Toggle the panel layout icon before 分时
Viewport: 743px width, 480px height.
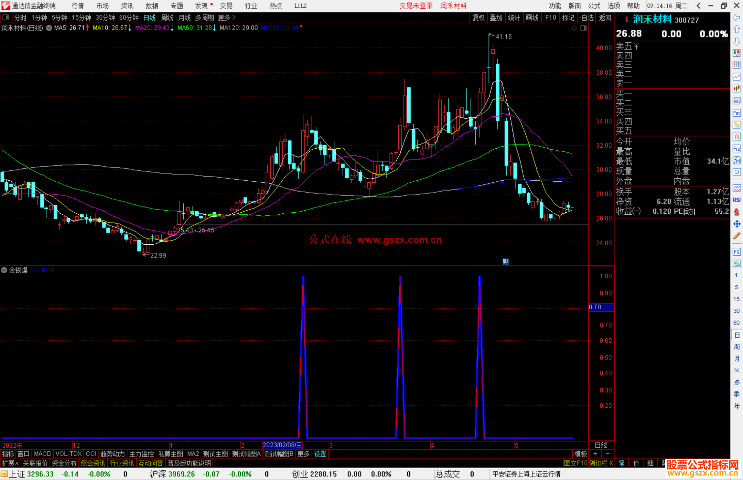pyautogui.click(x=6, y=18)
